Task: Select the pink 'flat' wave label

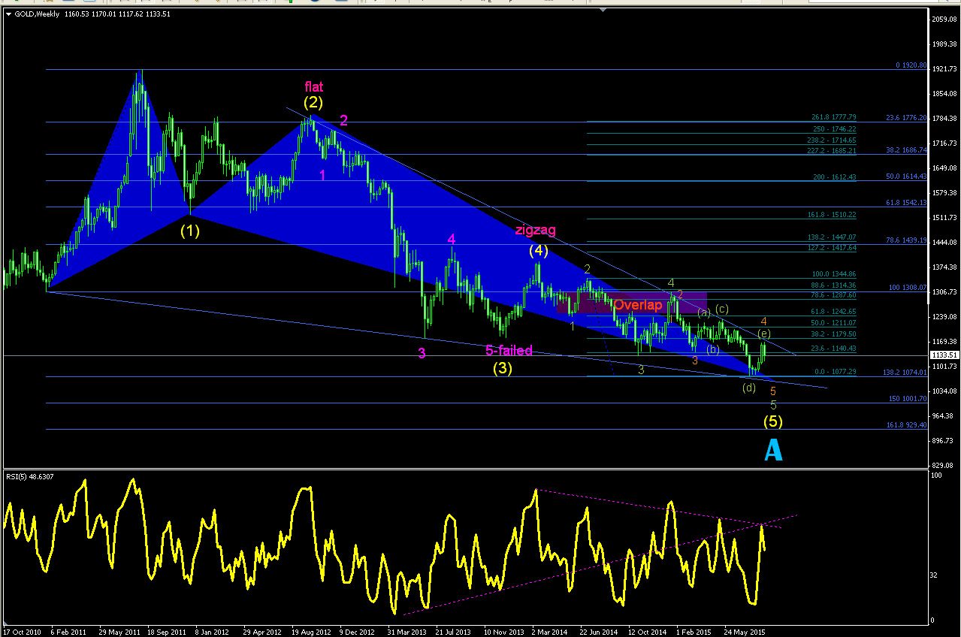Action: 314,86
